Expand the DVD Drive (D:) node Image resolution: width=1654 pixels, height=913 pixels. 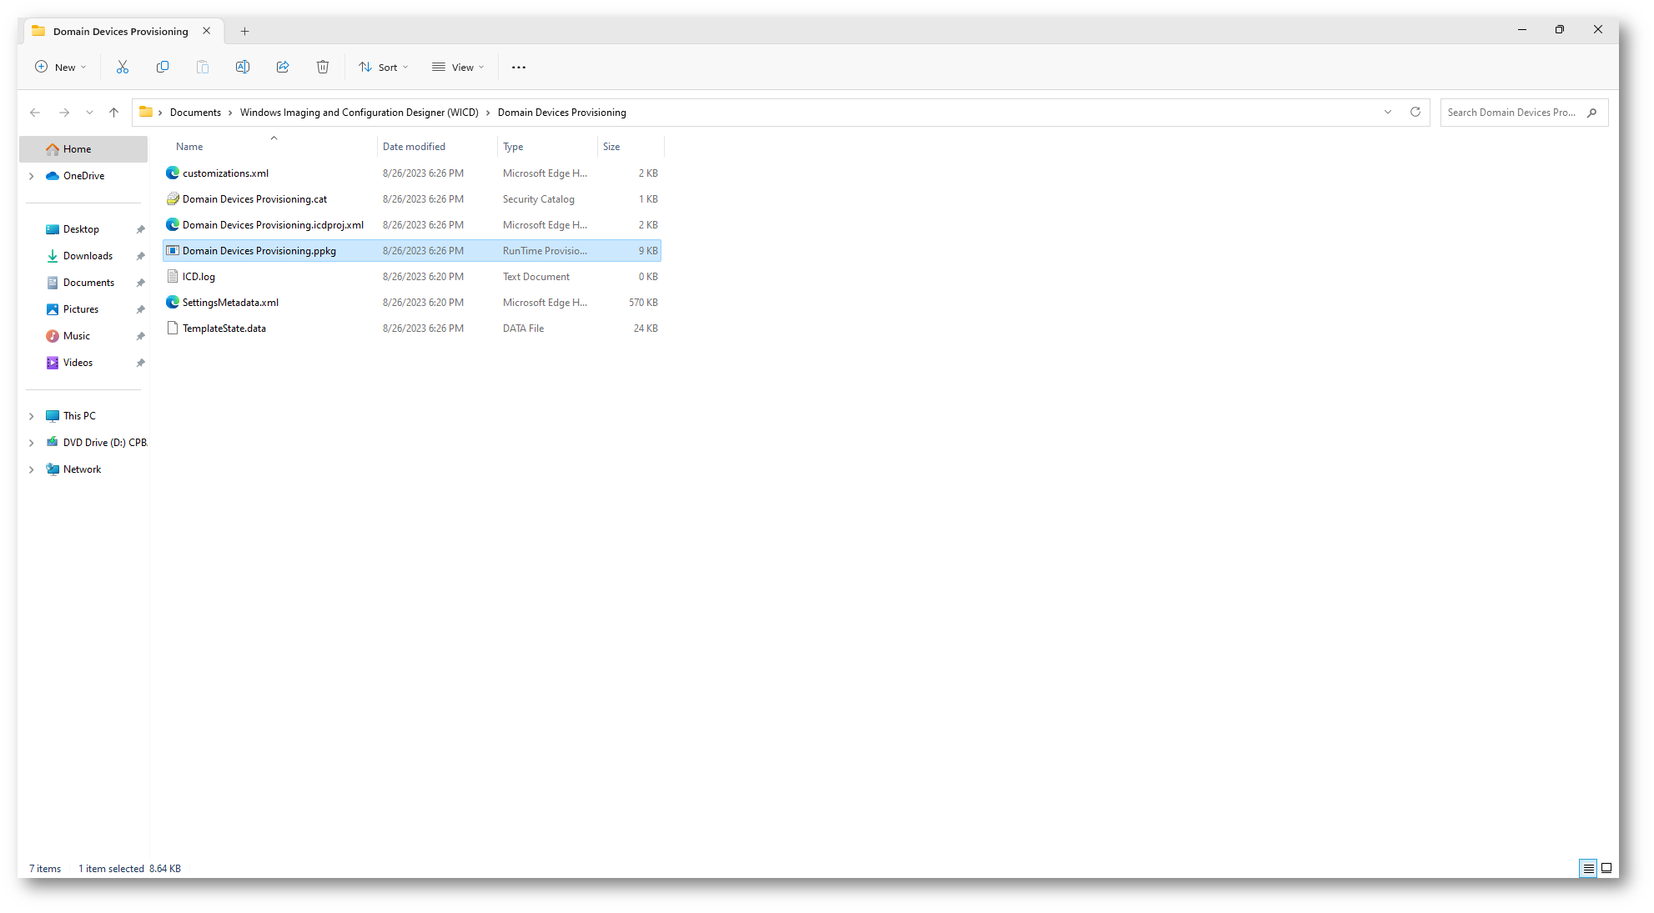[32, 443]
